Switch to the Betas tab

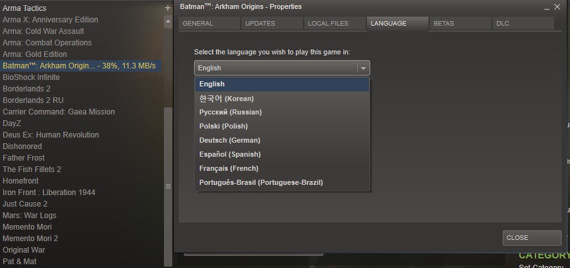[444, 24]
